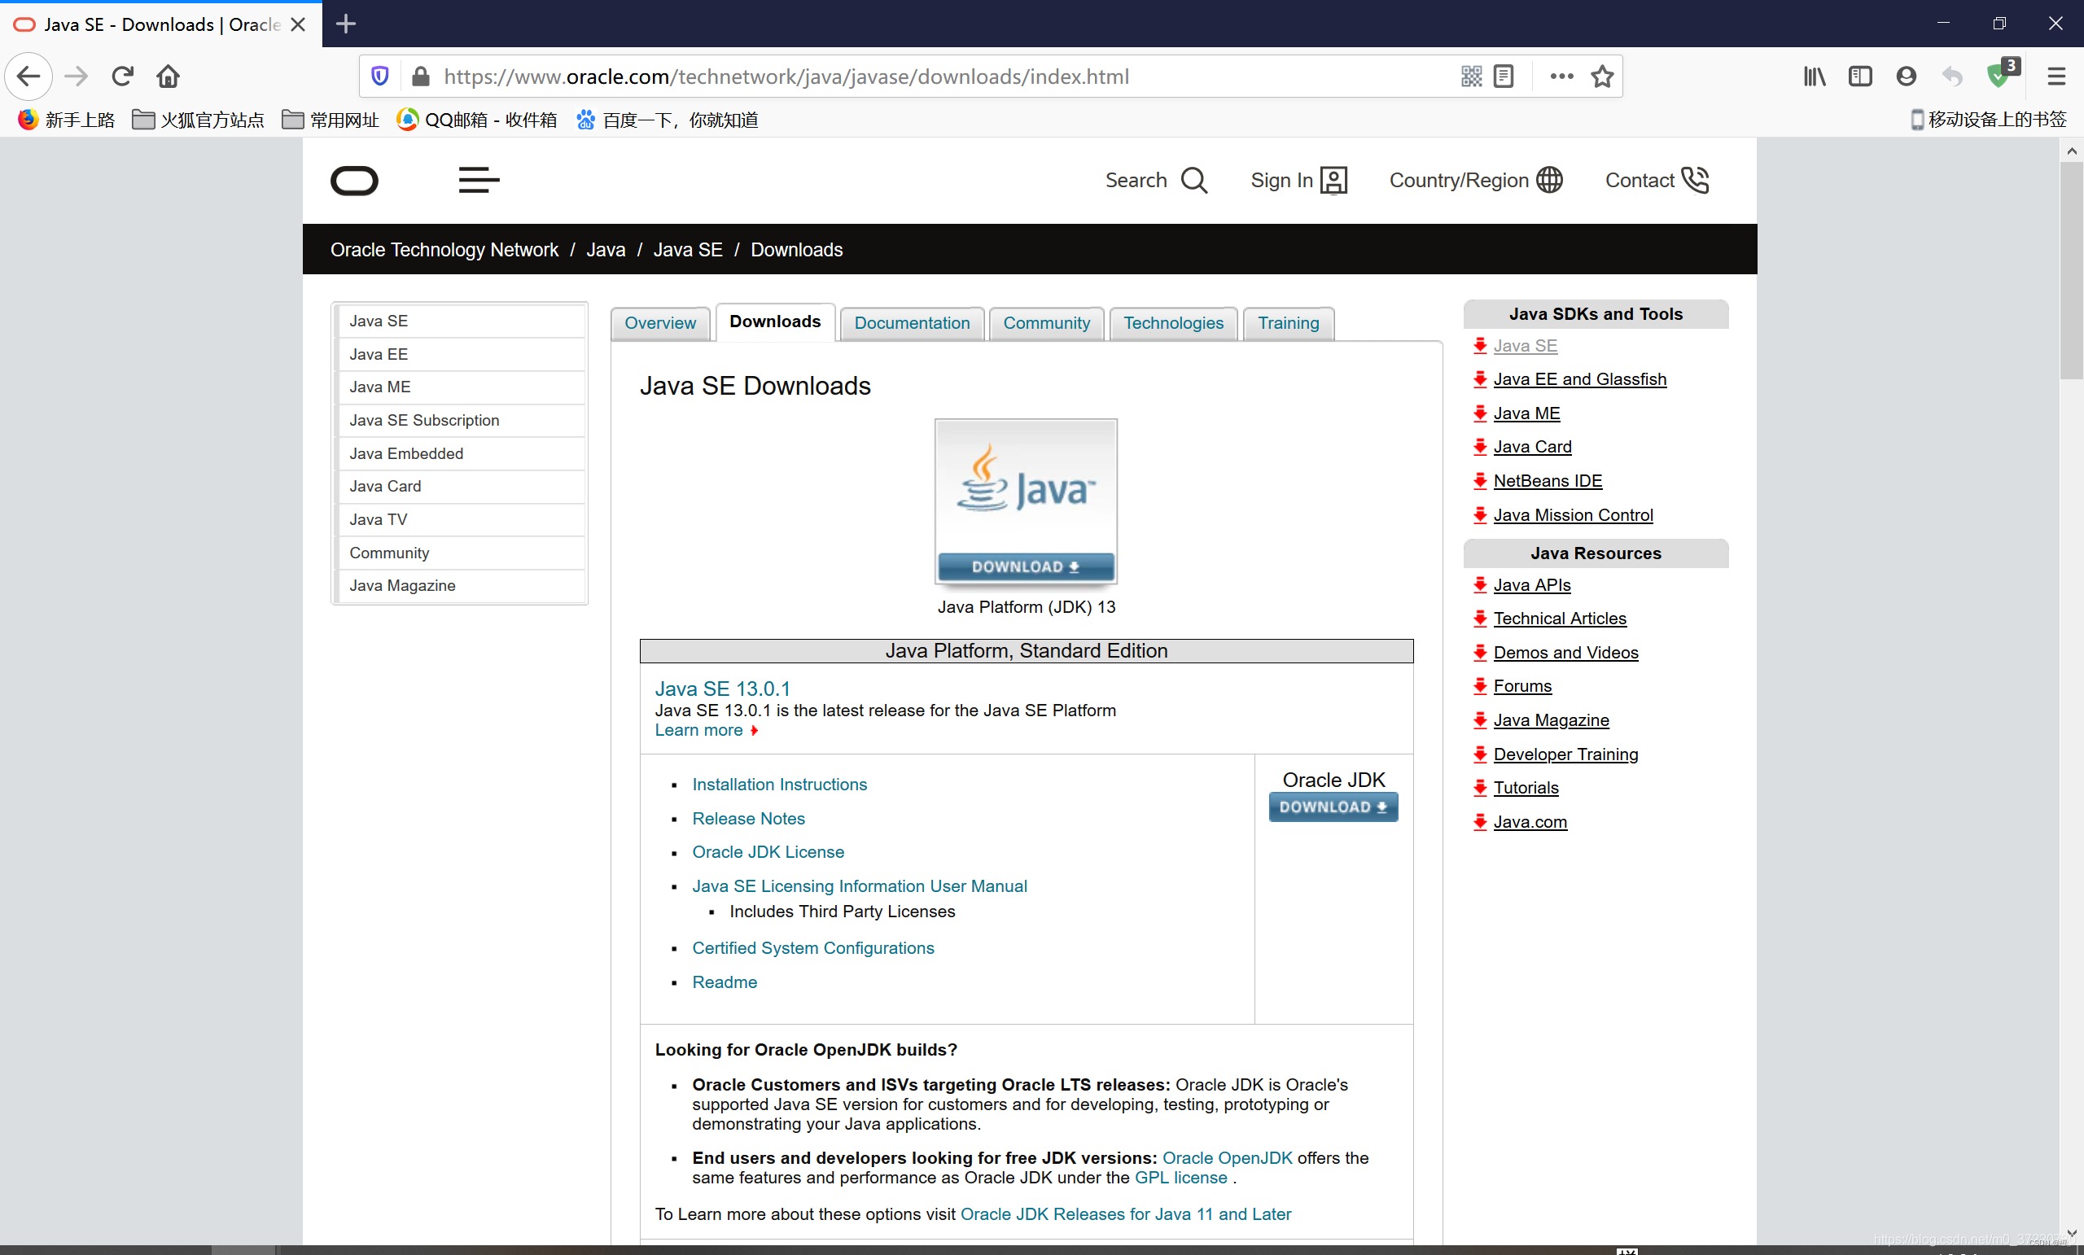Screen dimensions: 2084x1255
Task: Switch to the Overview tab
Action: click(x=659, y=323)
